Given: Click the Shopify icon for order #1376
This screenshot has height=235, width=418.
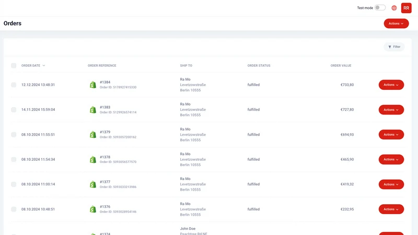Looking at the screenshot, I should pyautogui.click(x=93, y=209).
